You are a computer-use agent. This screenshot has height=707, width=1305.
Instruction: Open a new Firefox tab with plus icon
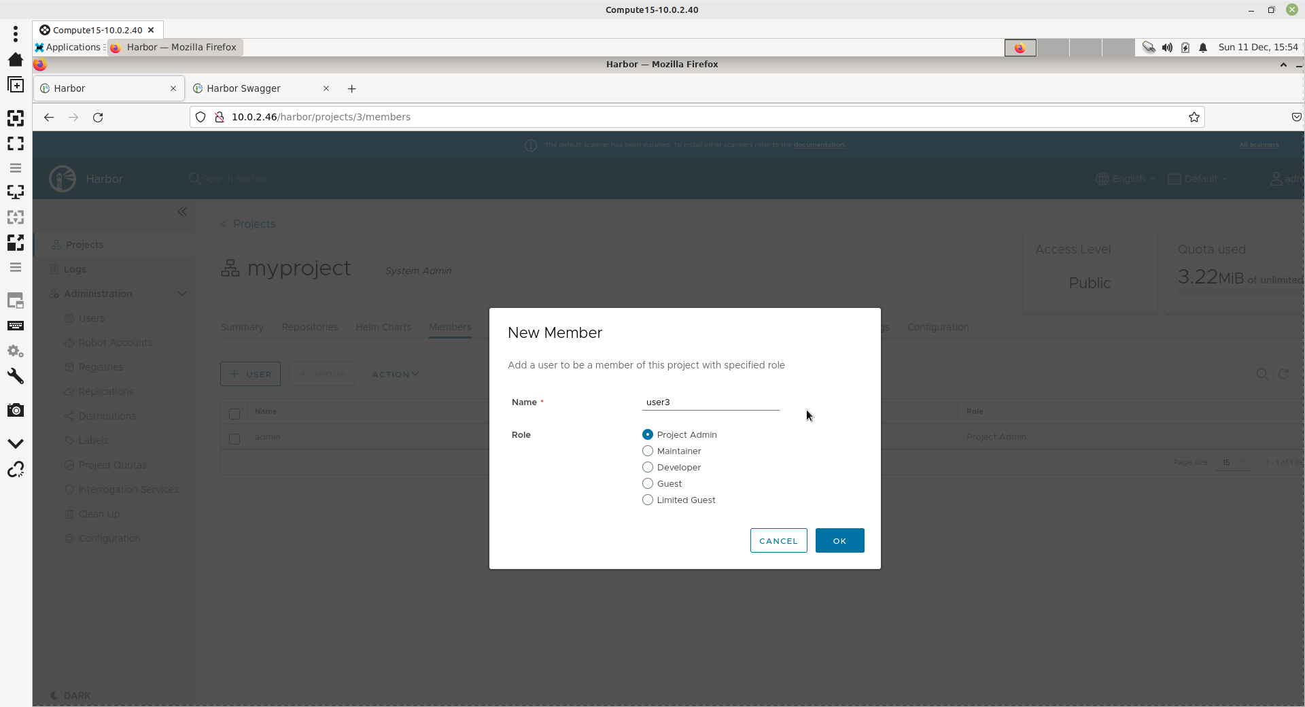pos(351,88)
